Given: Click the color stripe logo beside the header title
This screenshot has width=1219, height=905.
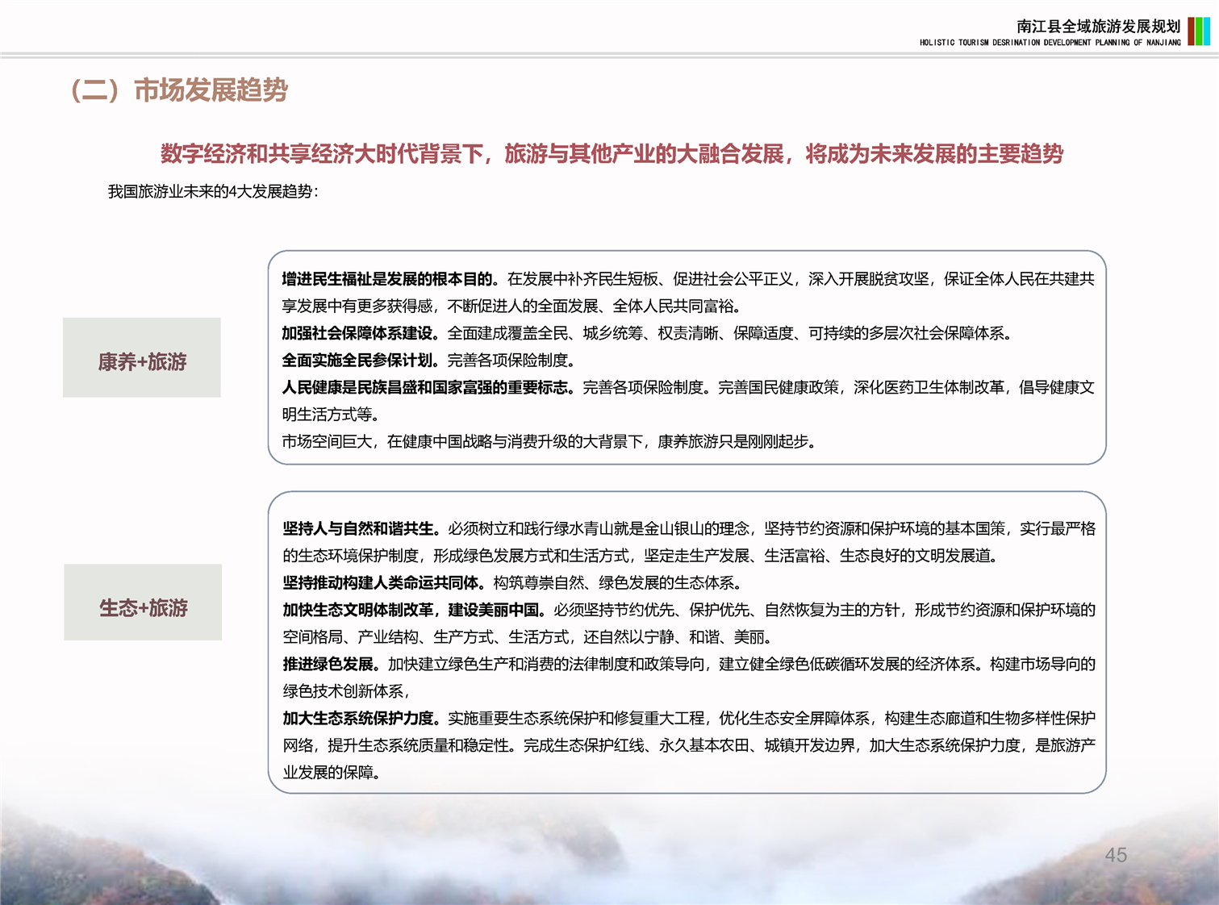Looking at the screenshot, I should [1199, 31].
